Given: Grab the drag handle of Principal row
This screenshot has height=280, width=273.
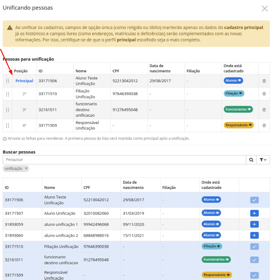Looking at the screenshot, I should pos(7,81).
